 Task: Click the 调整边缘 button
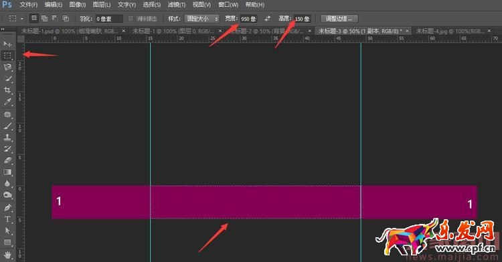(339, 19)
